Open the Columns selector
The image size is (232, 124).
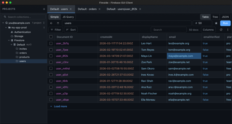208,30
